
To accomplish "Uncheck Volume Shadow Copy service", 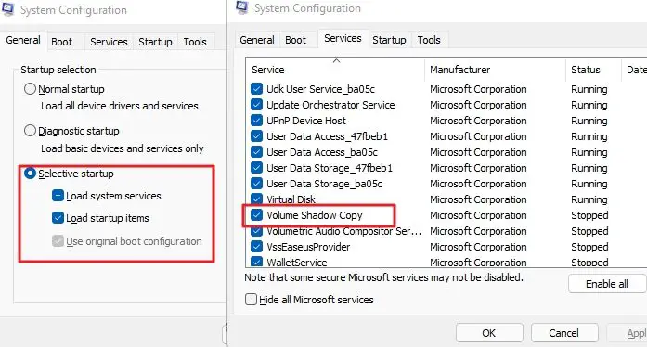I will pyautogui.click(x=256, y=215).
